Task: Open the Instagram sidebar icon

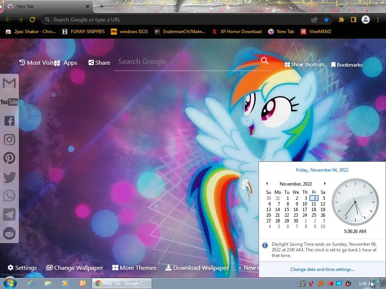Action: coord(9,140)
